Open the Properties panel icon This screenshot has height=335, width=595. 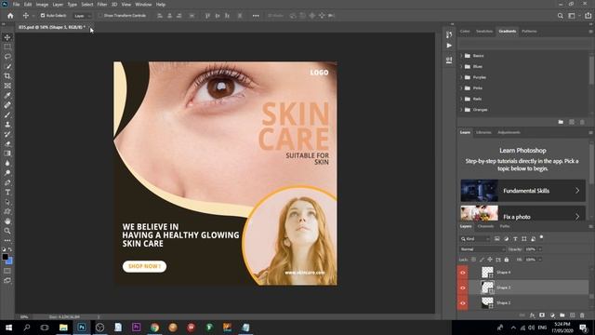point(449,60)
